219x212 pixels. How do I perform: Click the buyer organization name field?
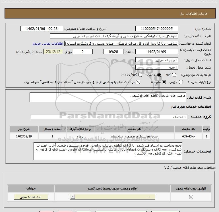pyautogui.click(x=114, y=36)
